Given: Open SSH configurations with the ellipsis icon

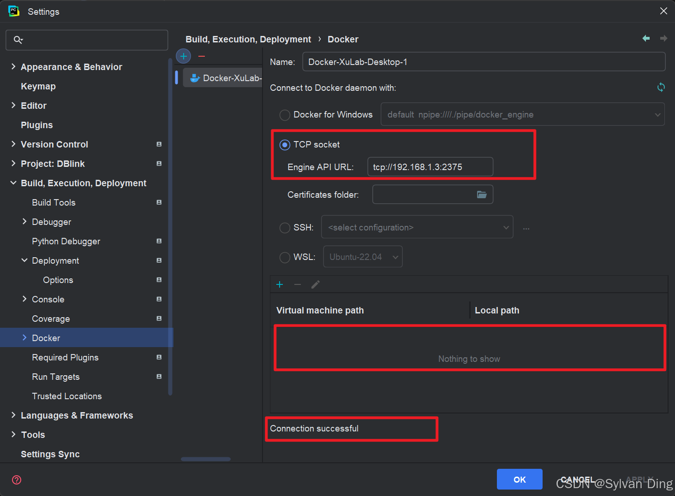Looking at the screenshot, I should (526, 228).
